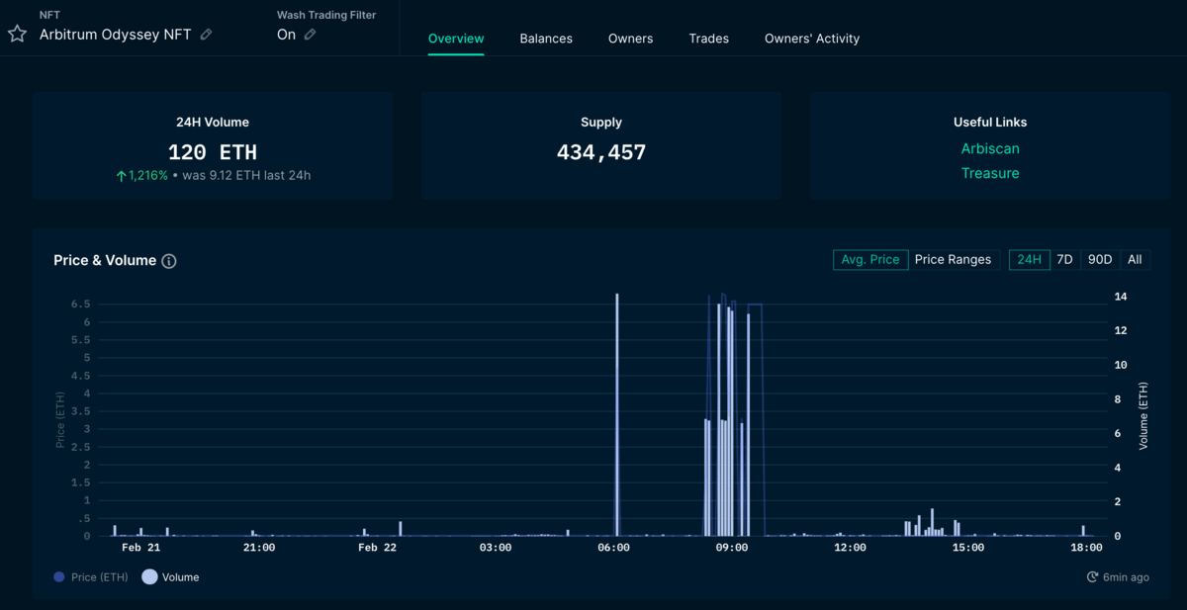Click the tall volume bar at 06:00

(x=617, y=415)
